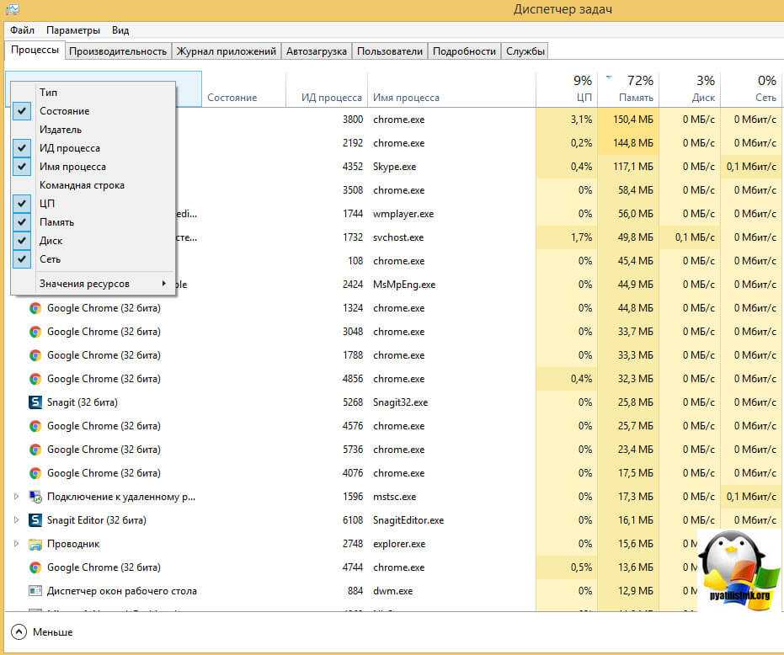Uncheck Состояние column in context menu
The width and height of the screenshot is (784, 655).
64,111
